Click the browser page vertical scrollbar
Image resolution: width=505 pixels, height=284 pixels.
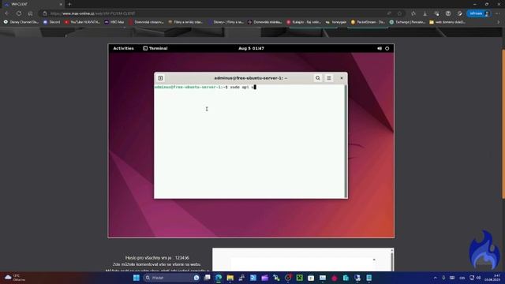[503, 124]
